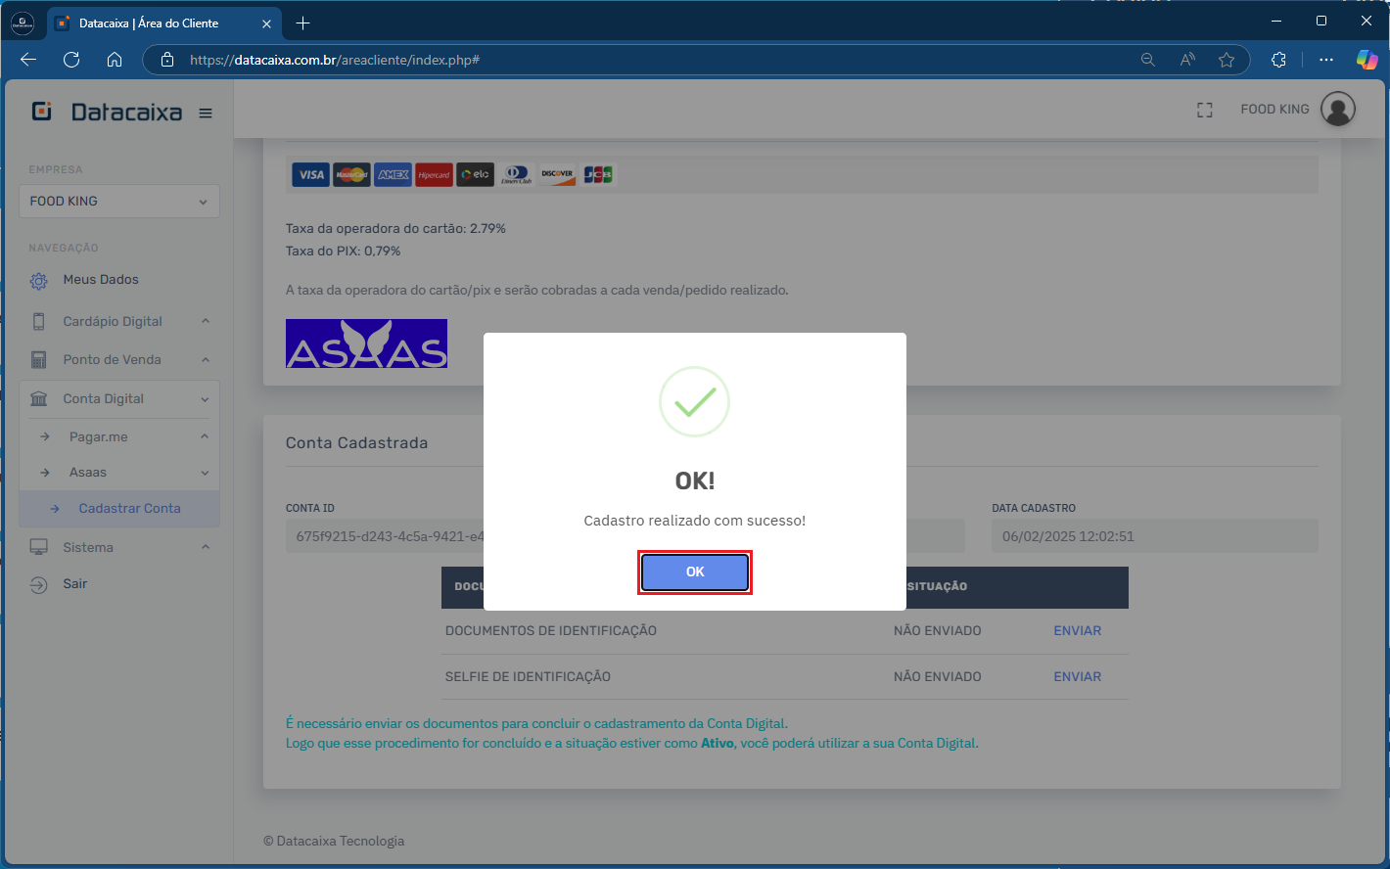Toggle the hamburger sidebar menu icon
Image resolution: width=1390 pixels, height=869 pixels.
pyautogui.click(x=206, y=114)
